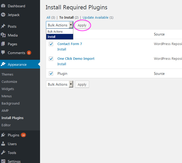Choose Bulk Actions option in dropdown list

tap(60, 32)
